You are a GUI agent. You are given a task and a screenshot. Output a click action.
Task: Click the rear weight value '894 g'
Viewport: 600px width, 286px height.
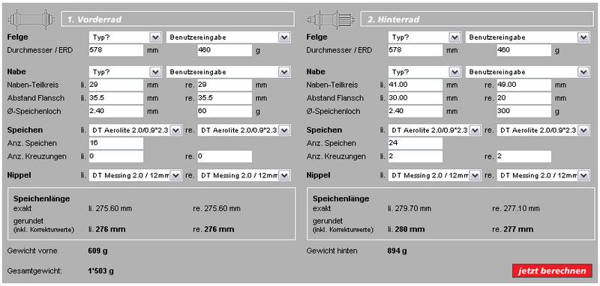[x=397, y=252]
